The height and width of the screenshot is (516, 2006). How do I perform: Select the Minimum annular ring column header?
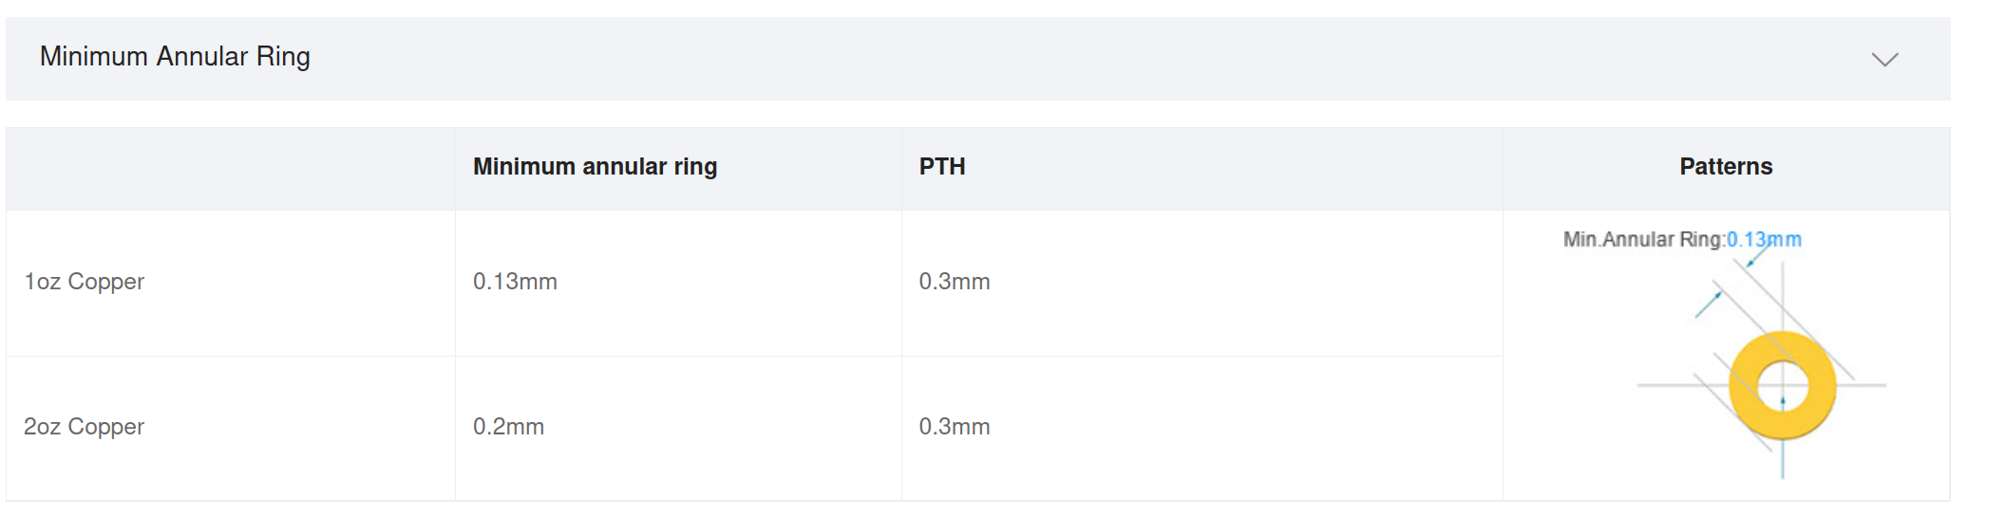[x=595, y=167]
